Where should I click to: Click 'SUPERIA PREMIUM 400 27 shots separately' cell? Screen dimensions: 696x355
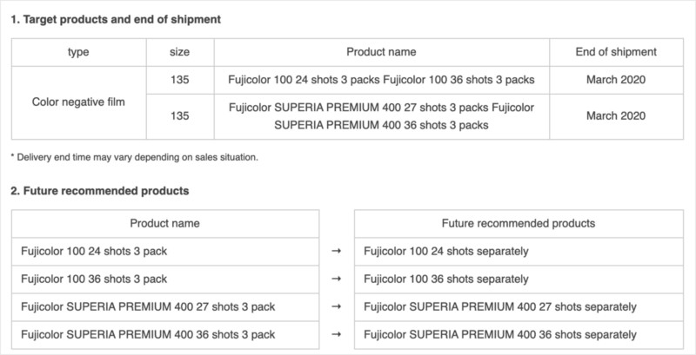[519, 306]
